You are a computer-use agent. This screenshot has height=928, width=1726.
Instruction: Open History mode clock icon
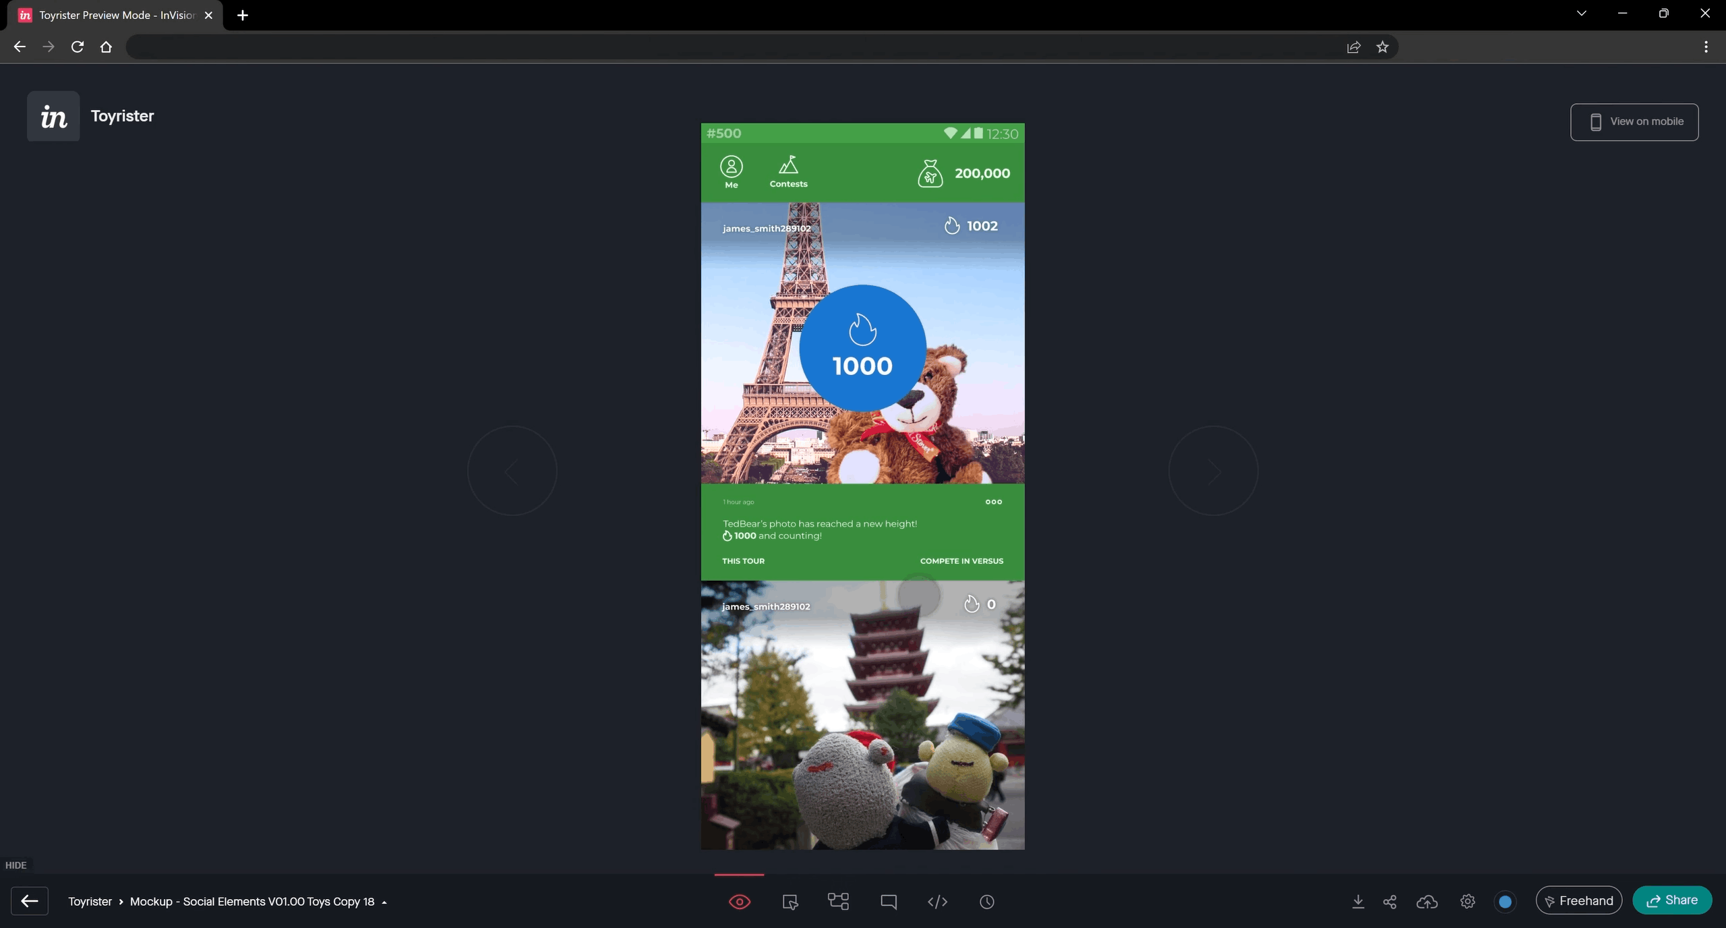coord(986,902)
